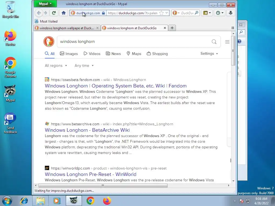This screenshot has width=275, height=206.
Task: Select the Send feedback desktop shortcut
Action: pyautogui.click(x=10, y=123)
